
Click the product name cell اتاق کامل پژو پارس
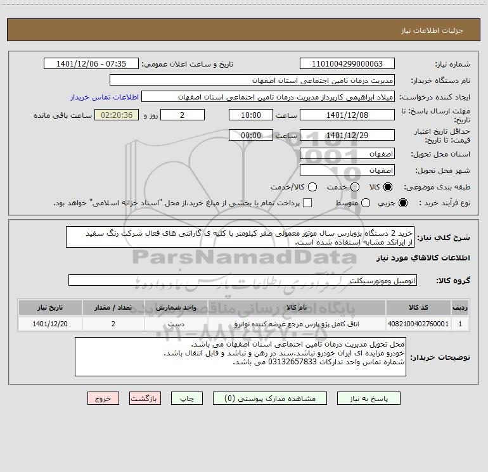coord(297,324)
